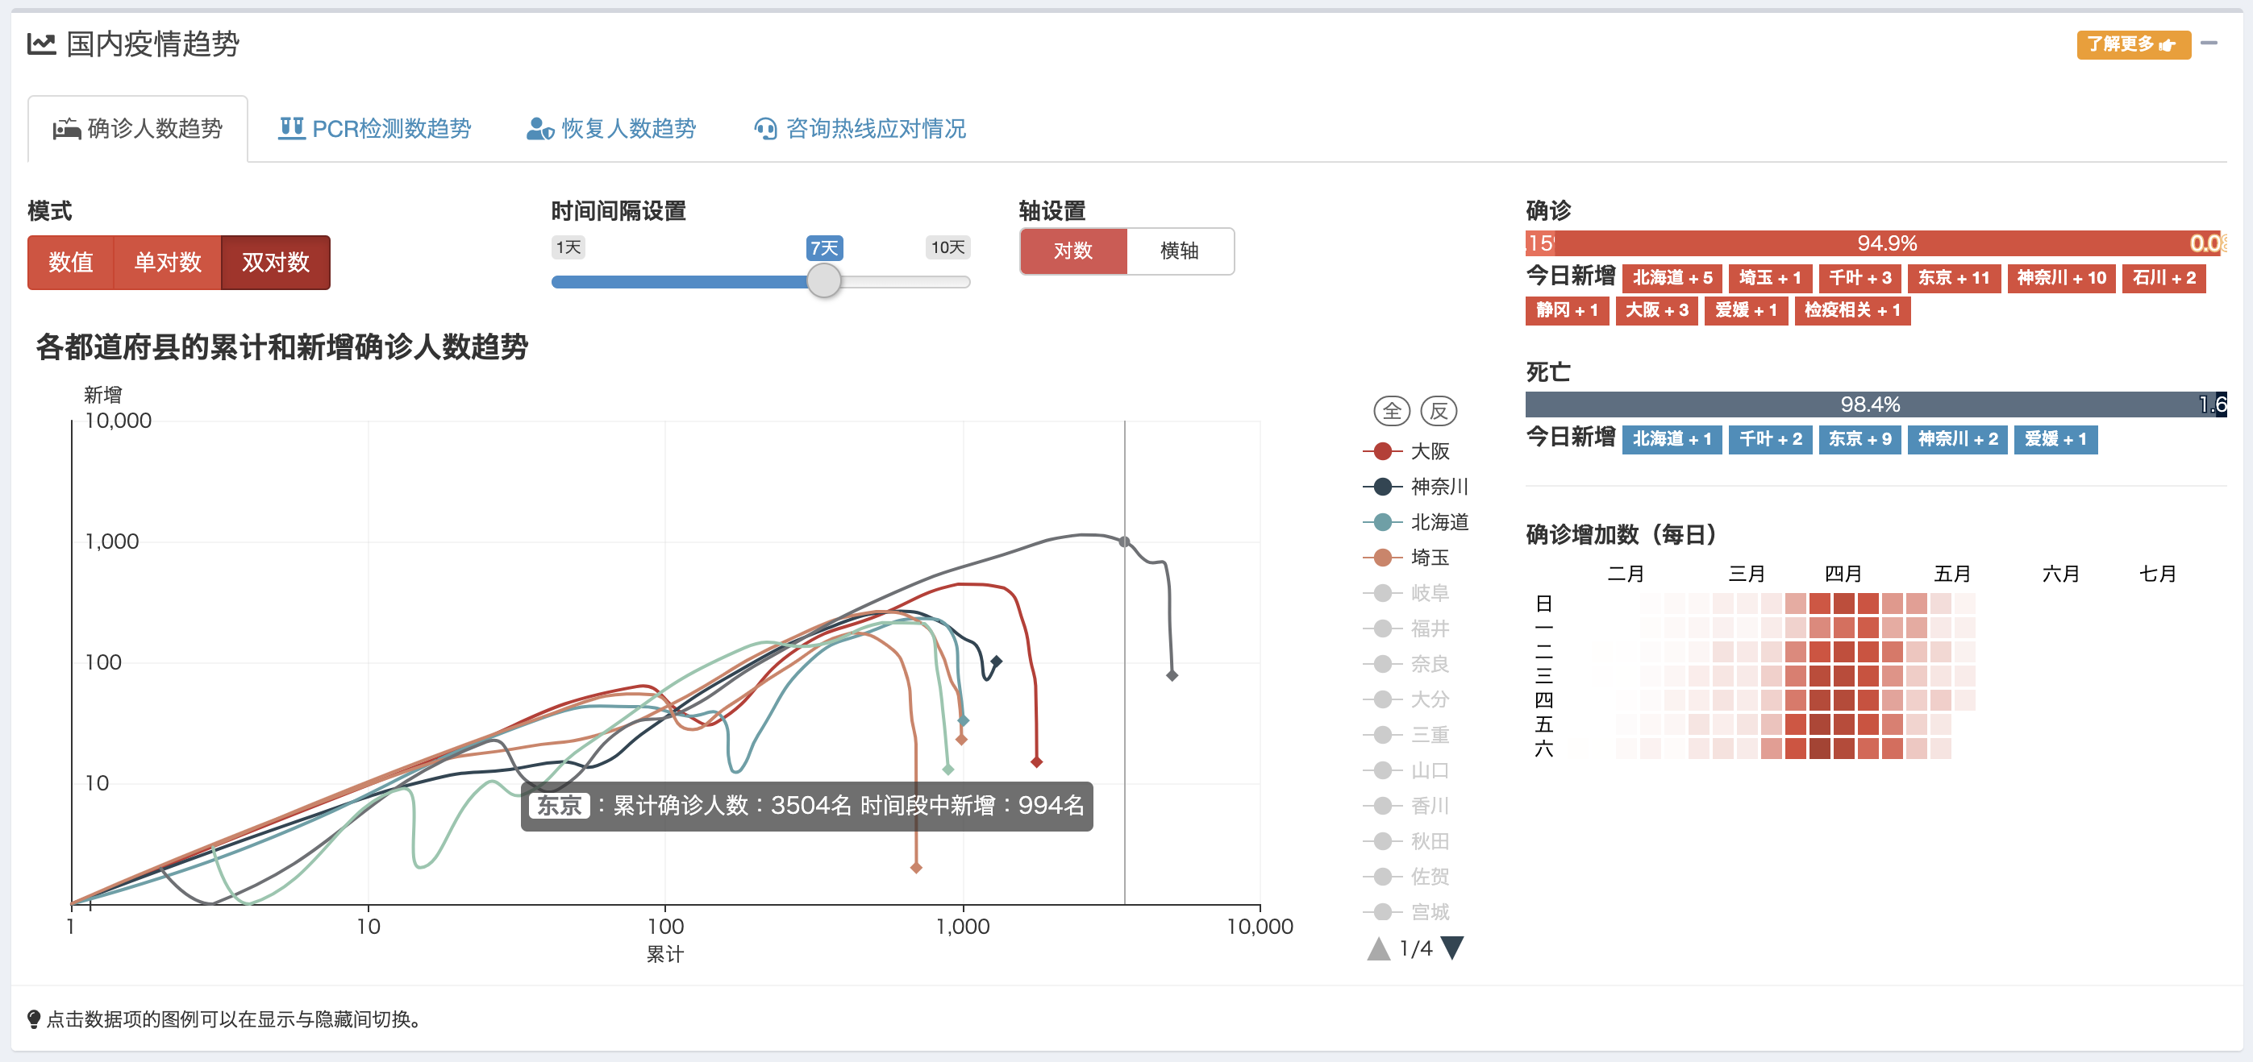Click 东京 endpoint diamond marker on chart
2253x1062 pixels.
1172,674
